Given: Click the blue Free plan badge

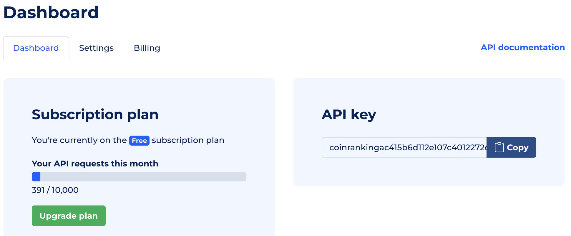Looking at the screenshot, I should [139, 141].
